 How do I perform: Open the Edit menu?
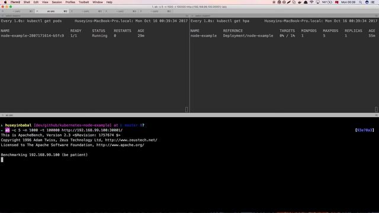click(x=36, y=2)
